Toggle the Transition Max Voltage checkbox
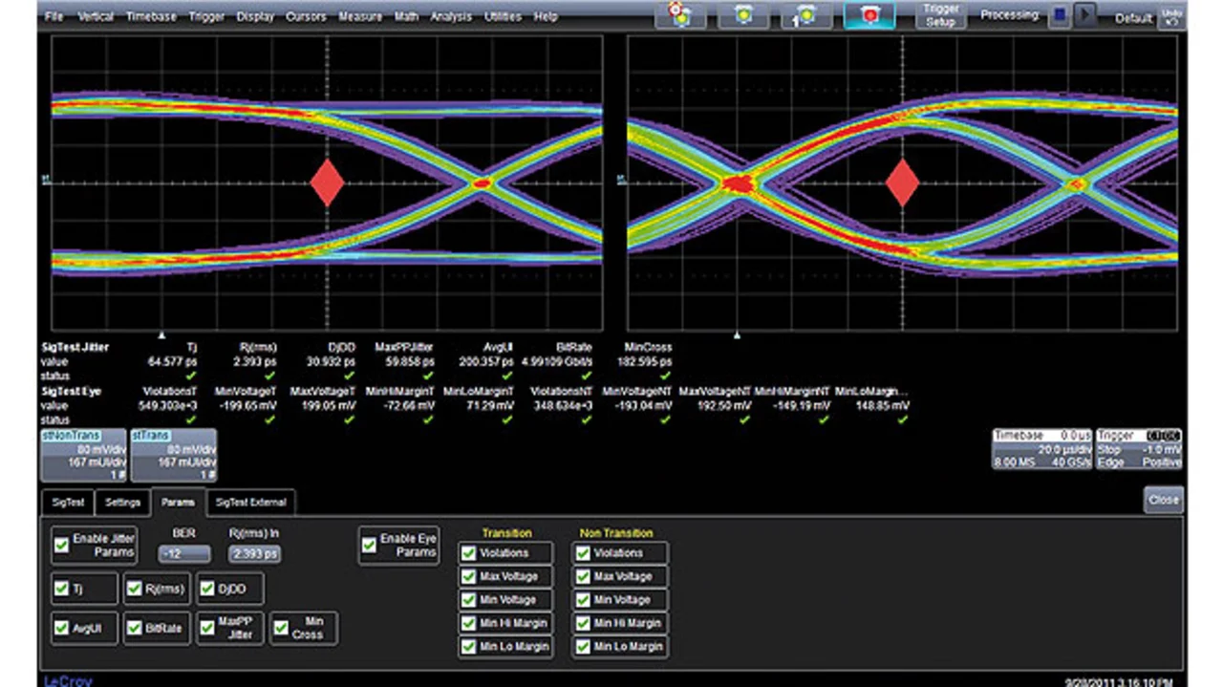This screenshot has height=687, width=1223. click(x=469, y=576)
